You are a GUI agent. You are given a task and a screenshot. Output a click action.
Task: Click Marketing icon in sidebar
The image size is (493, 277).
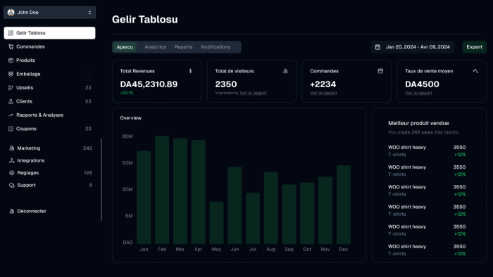pos(12,148)
